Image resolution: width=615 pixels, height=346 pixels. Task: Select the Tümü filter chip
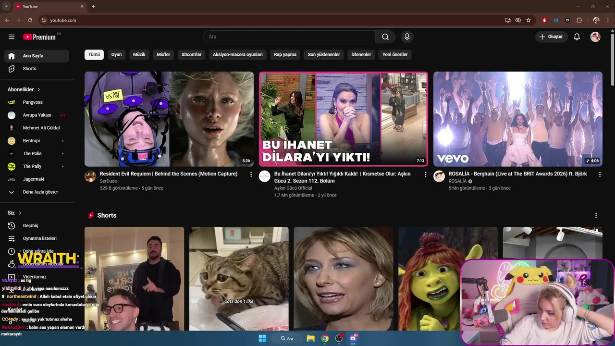coord(94,55)
